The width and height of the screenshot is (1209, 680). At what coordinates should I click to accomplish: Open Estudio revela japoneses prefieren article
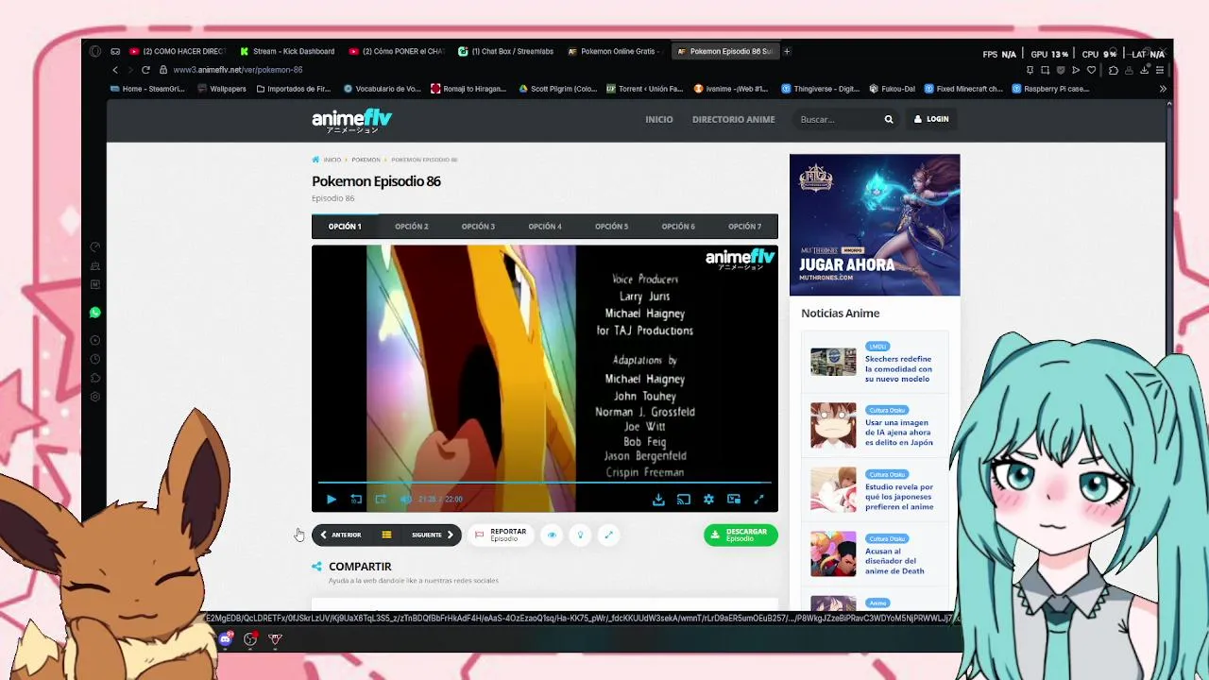(x=899, y=497)
